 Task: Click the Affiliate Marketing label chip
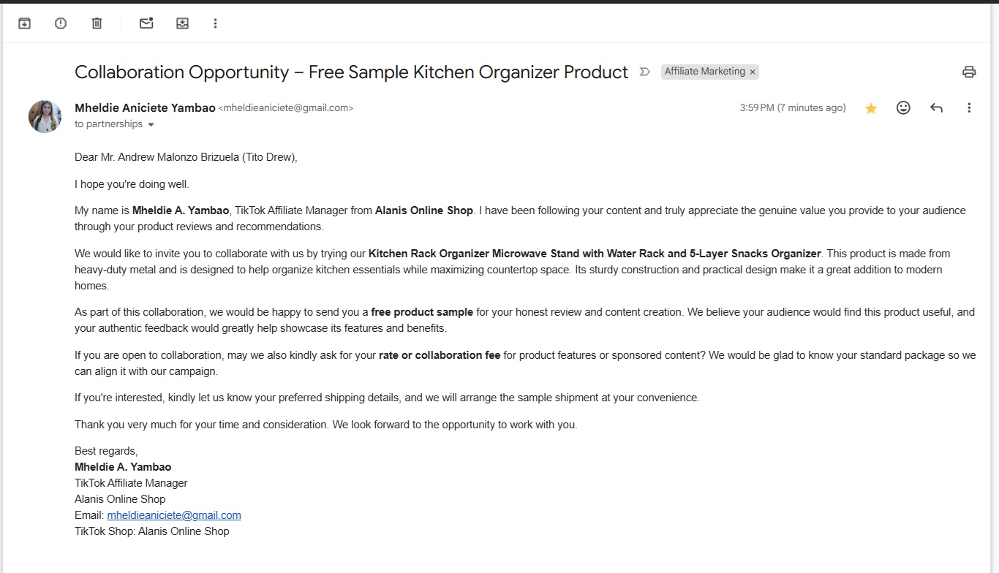click(x=705, y=72)
